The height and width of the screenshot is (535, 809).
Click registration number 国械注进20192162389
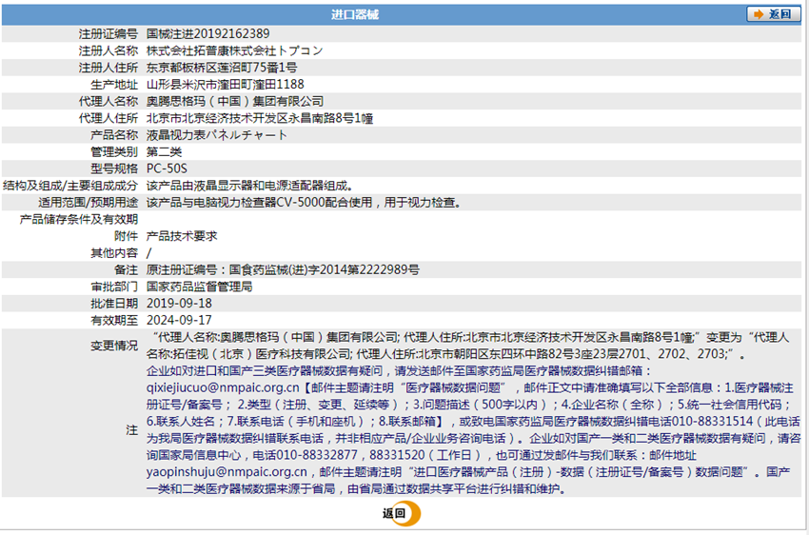click(x=207, y=34)
